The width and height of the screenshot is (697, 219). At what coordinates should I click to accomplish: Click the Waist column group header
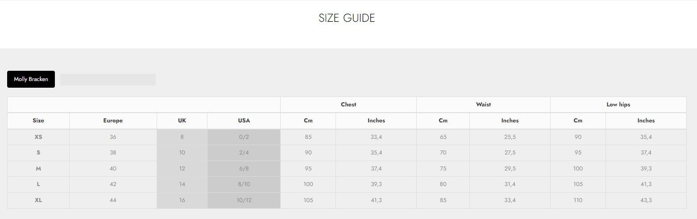tap(483, 105)
